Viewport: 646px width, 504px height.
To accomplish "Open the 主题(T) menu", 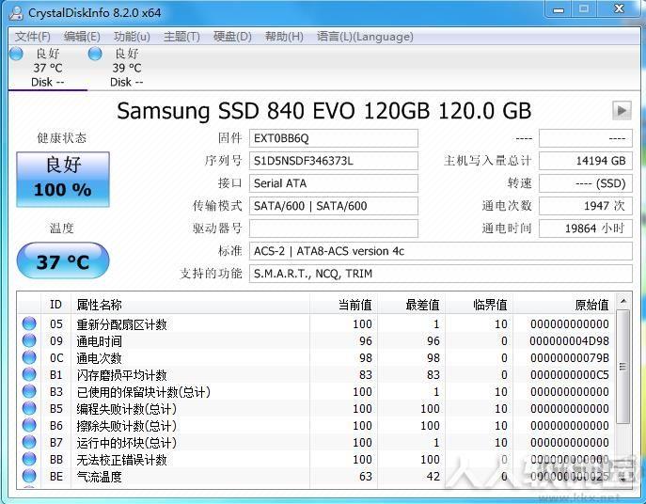I will [181, 37].
